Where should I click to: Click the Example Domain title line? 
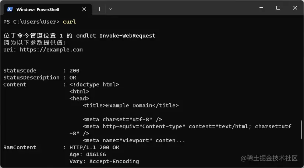[131, 106]
